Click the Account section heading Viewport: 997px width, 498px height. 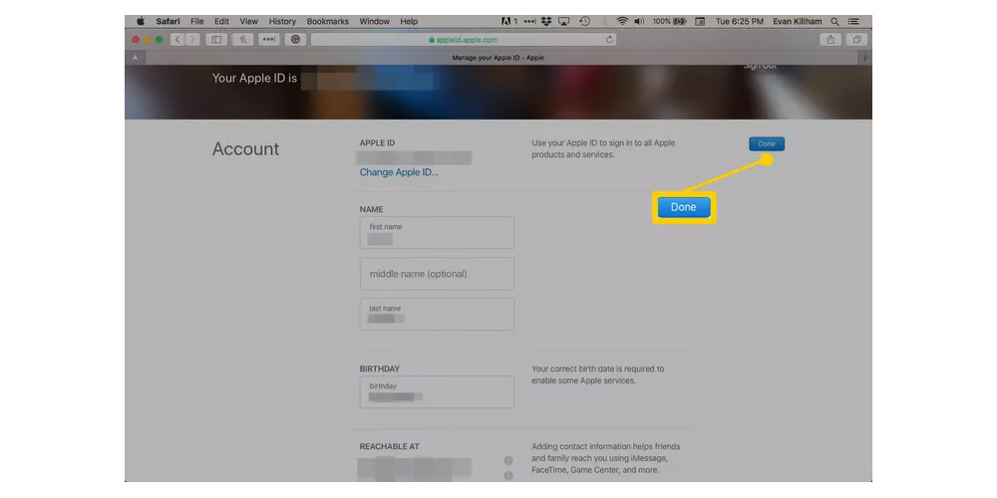coord(245,148)
